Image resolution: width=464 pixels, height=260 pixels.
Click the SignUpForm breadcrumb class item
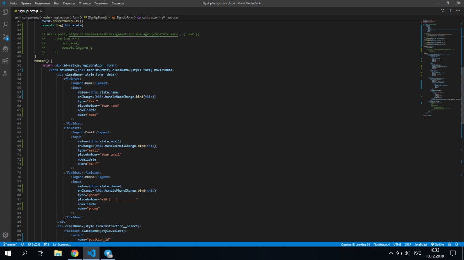(x=123, y=17)
